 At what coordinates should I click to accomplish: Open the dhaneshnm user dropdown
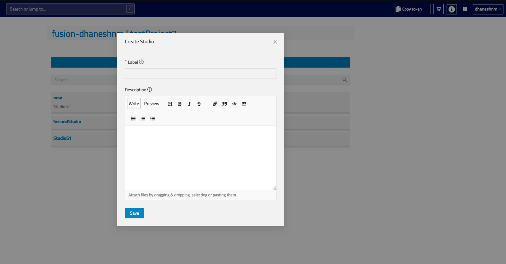click(488, 9)
